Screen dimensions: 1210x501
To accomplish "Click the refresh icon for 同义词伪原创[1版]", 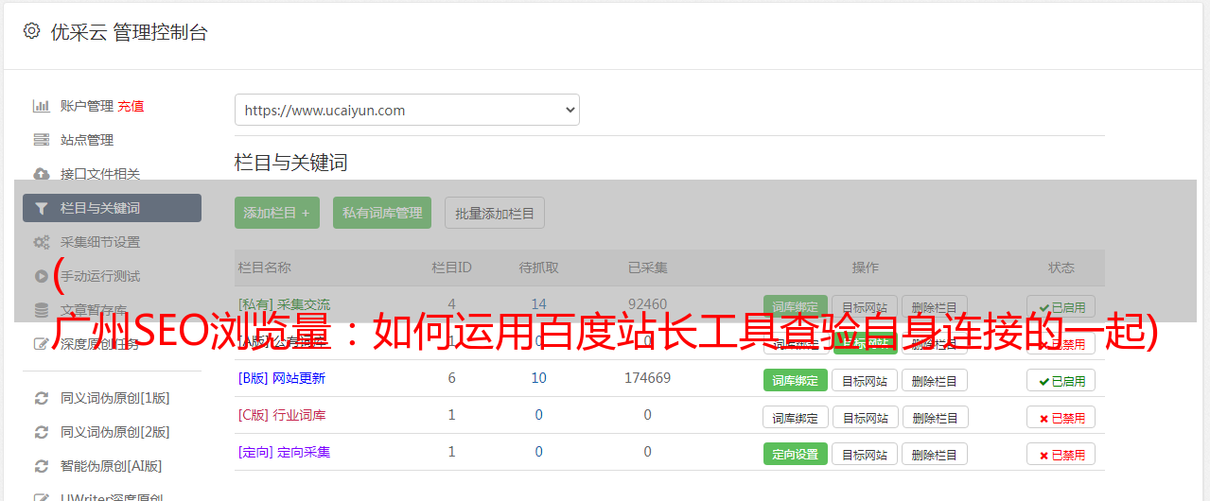I will pos(42,398).
